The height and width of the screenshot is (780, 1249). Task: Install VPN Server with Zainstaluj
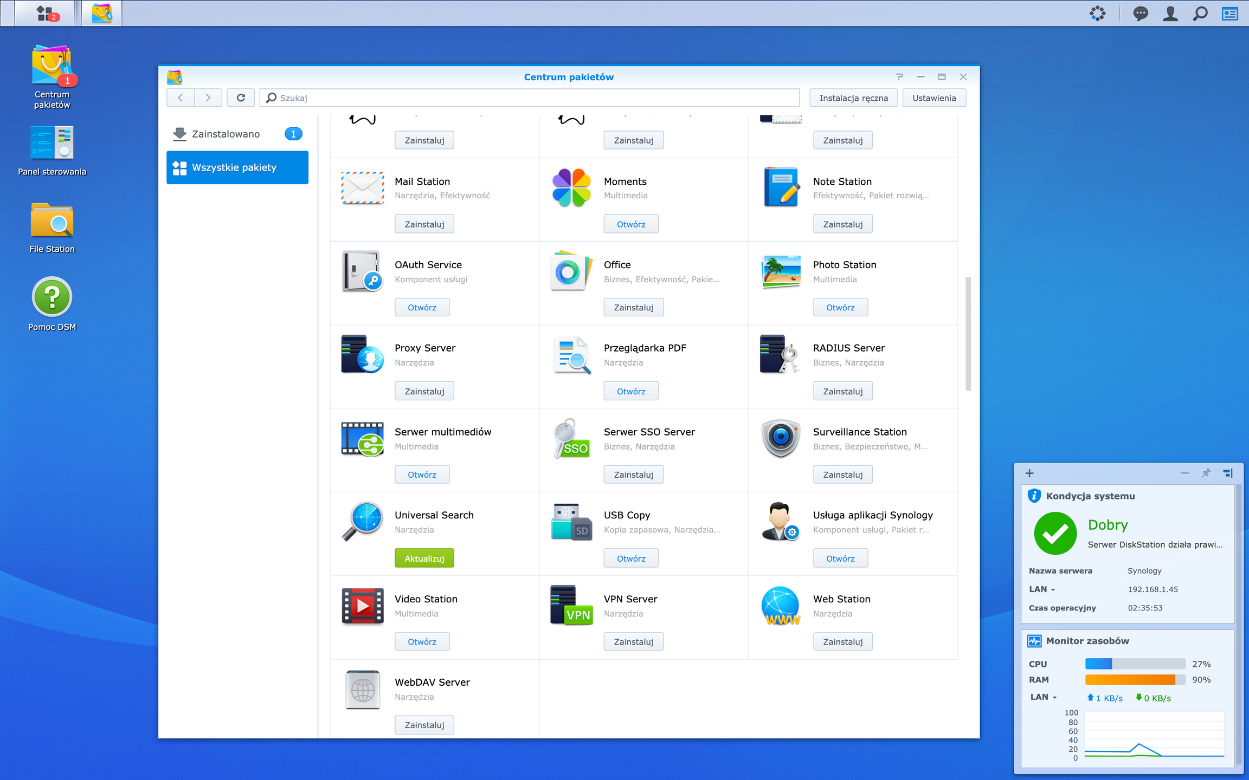pos(634,641)
